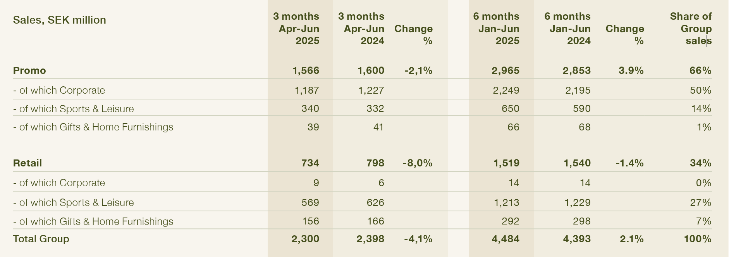Click the Promo 66% share cell
This screenshot has height=257, width=729.
[x=700, y=70]
